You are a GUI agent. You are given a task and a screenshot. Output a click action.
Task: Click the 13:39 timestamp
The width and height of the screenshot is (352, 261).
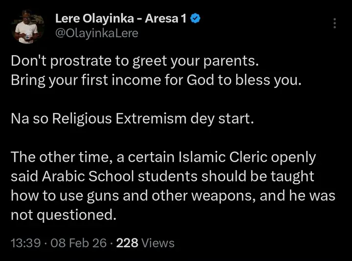point(24,243)
